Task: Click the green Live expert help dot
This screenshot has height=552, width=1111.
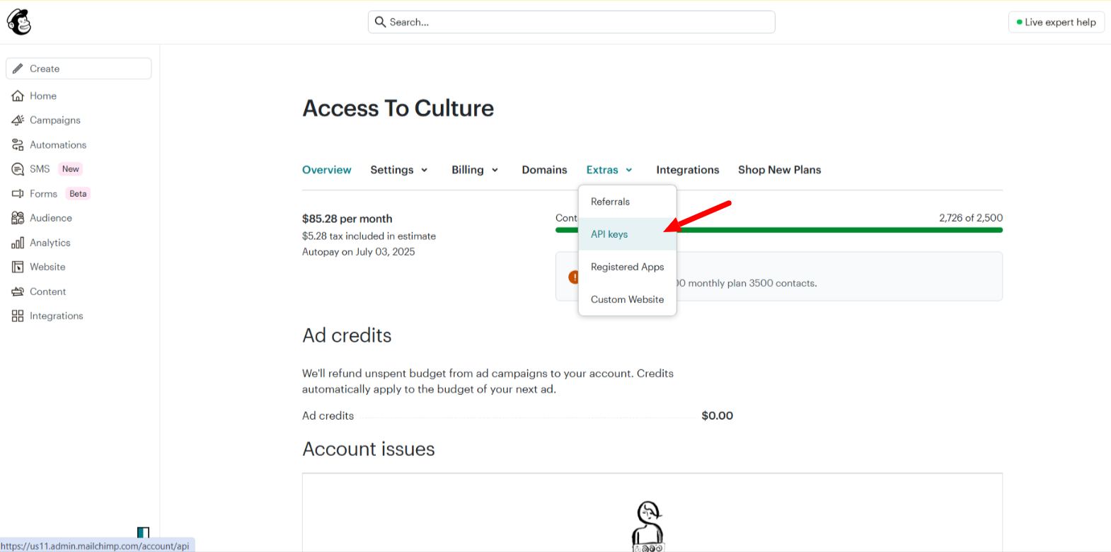Action: coord(1019,22)
